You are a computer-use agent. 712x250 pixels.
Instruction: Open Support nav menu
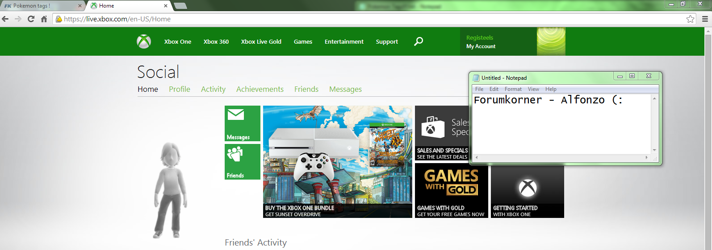(x=387, y=41)
